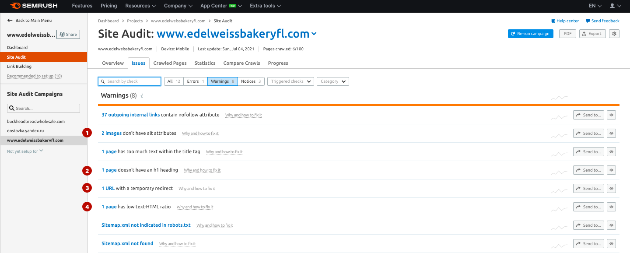Screen dimensions: 630x253
Task: Click the Help center link
Action: (565, 21)
